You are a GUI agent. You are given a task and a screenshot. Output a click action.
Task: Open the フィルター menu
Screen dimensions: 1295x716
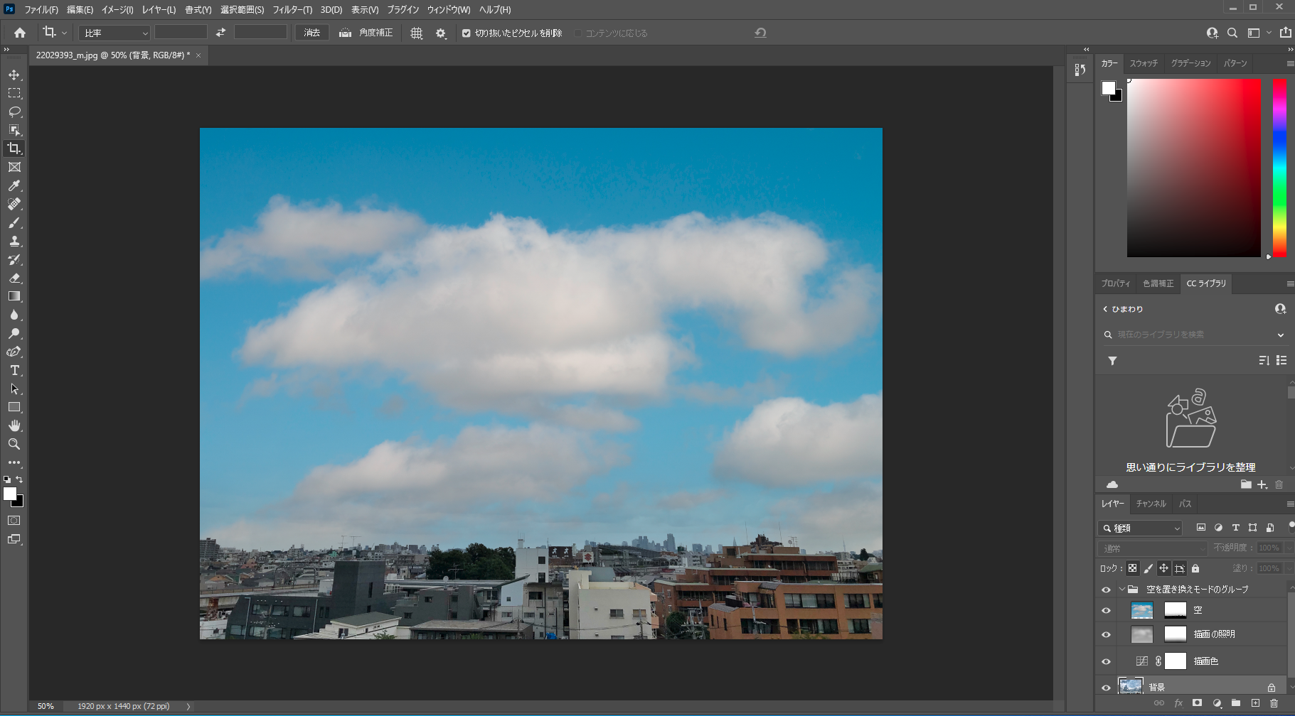[292, 10]
